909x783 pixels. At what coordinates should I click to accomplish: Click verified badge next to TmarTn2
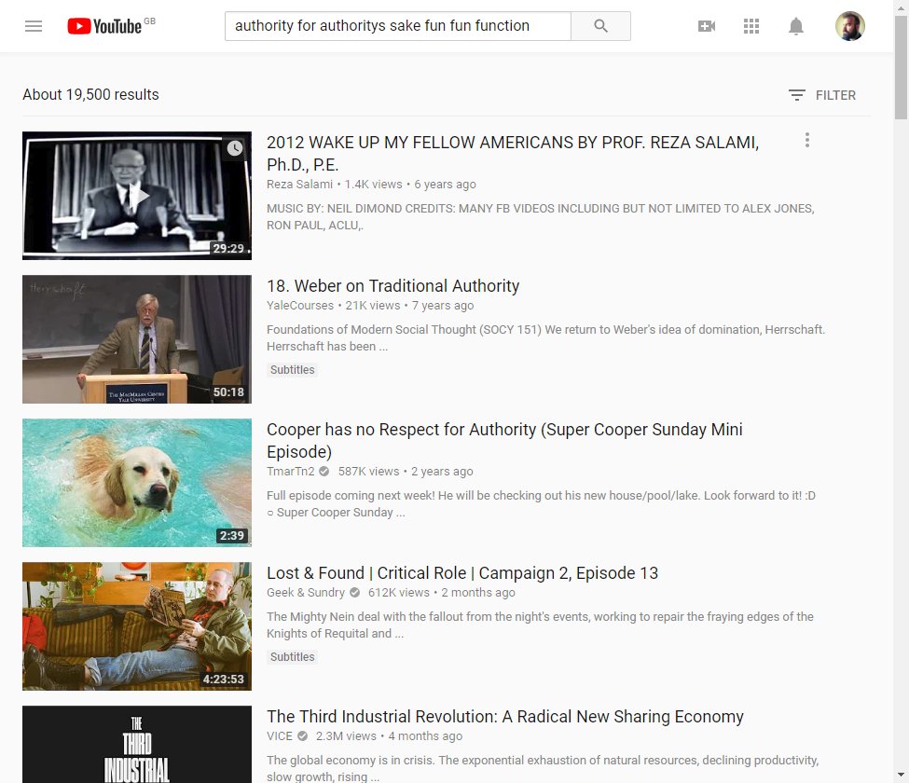click(324, 471)
